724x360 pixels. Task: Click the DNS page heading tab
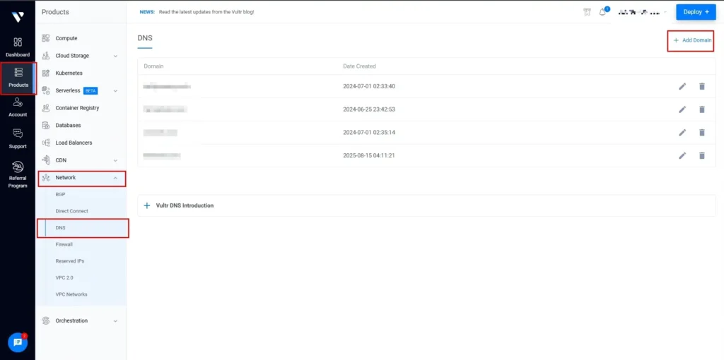pos(145,38)
